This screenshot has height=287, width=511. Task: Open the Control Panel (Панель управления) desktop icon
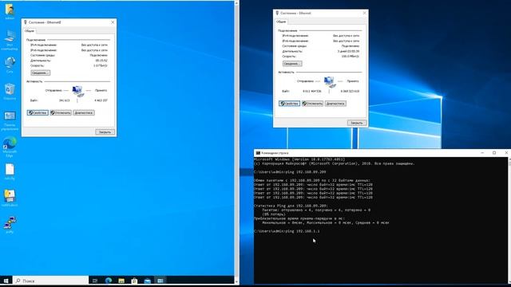(x=10, y=120)
